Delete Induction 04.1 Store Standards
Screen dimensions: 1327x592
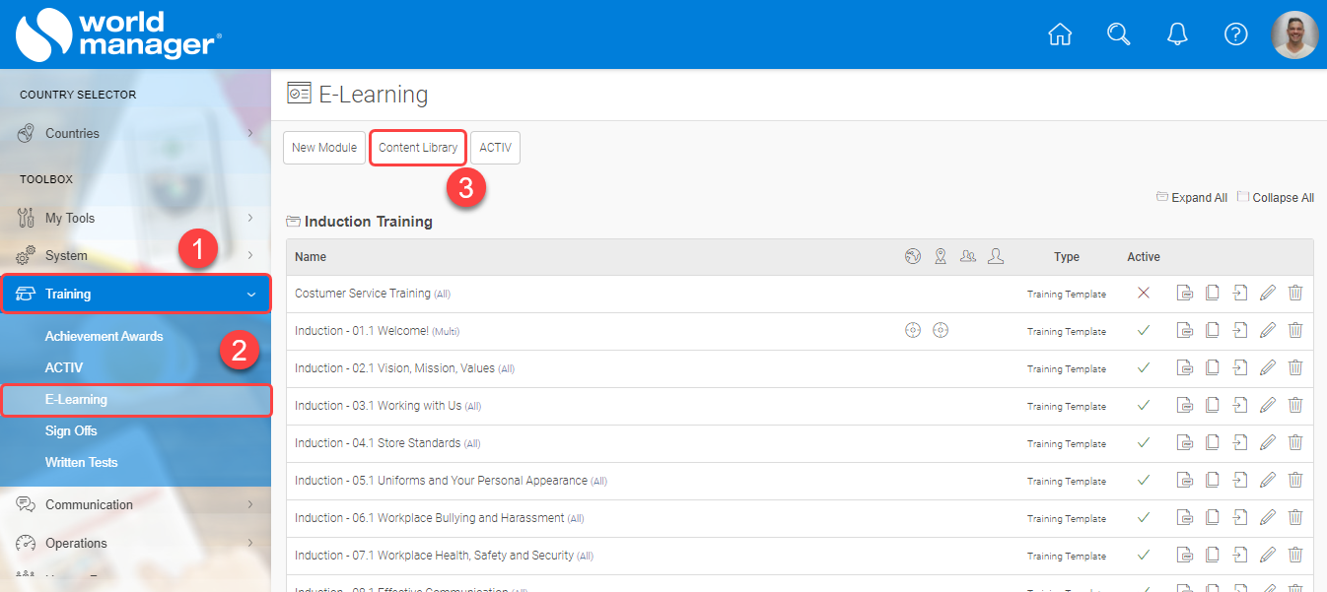[1295, 442]
